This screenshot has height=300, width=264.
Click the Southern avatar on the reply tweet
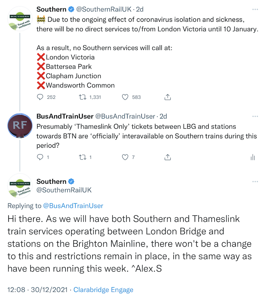coord(20,186)
